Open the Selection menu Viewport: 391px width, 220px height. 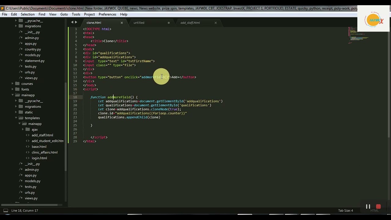(x=27, y=14)
